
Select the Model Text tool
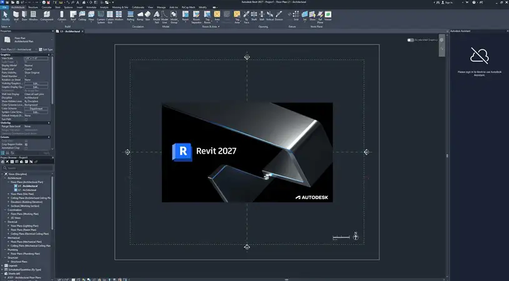tap(157, 17)
